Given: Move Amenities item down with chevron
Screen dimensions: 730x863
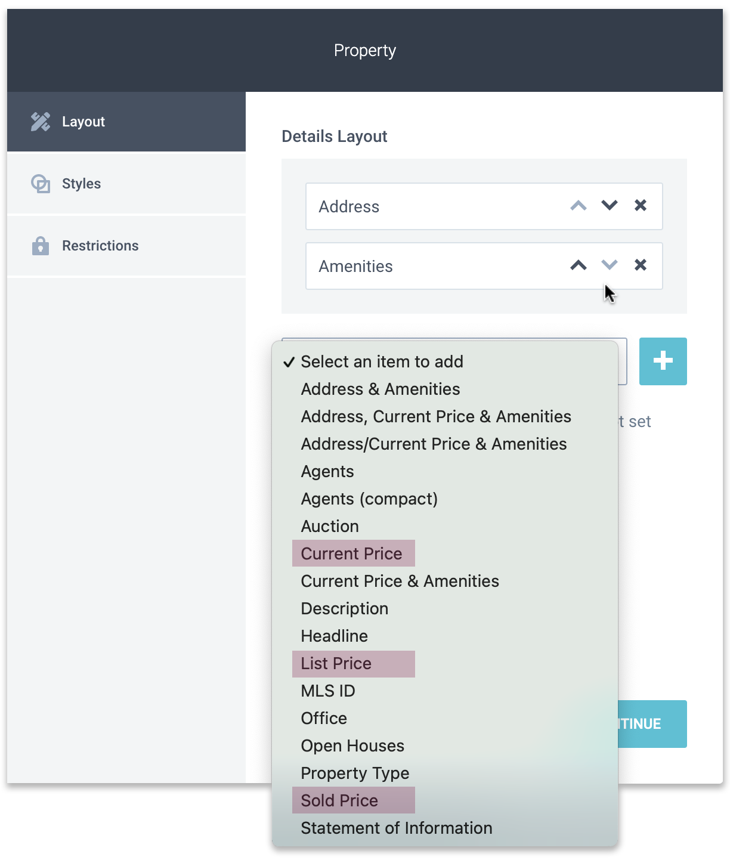Looking at the screenshot, I should [610, 265].
